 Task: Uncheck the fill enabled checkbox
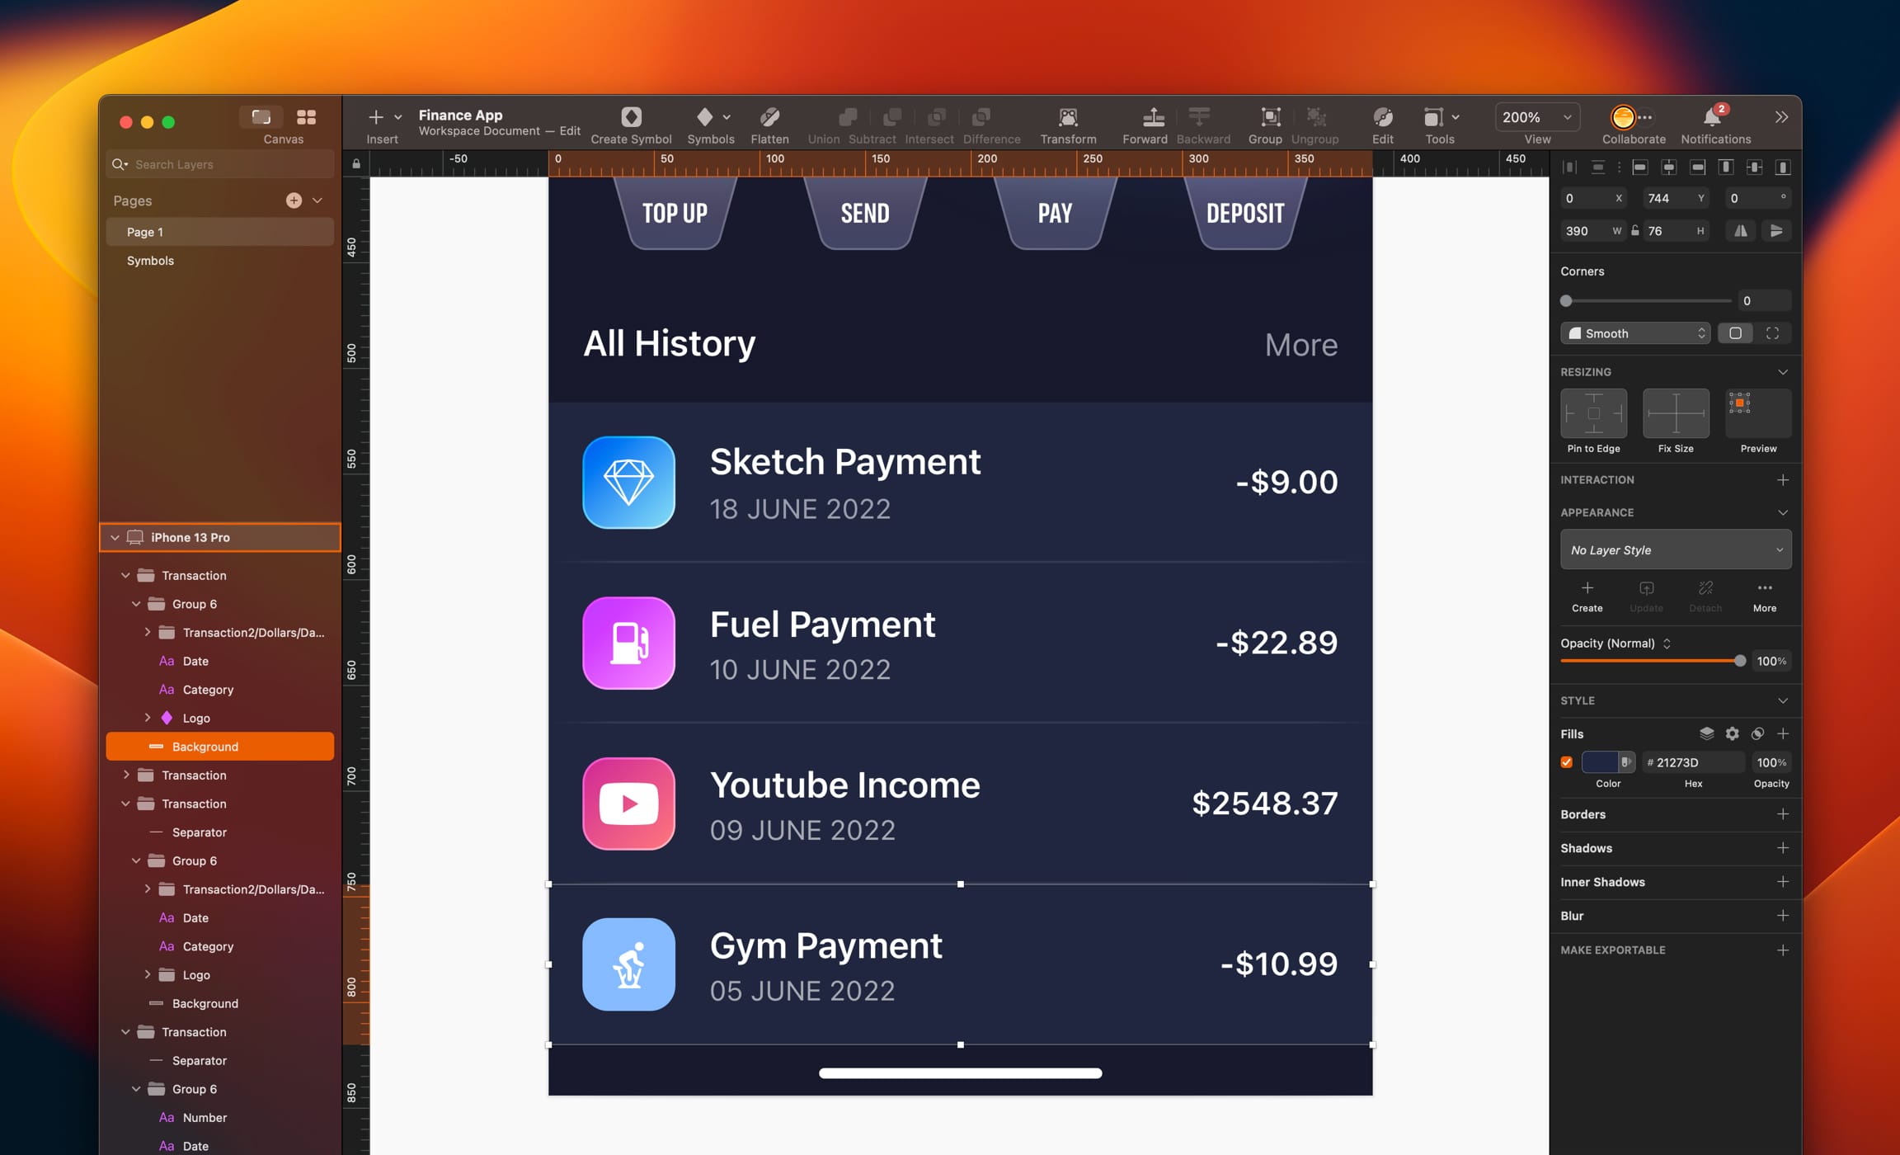pyautogui.click(x=1566, y=762)
